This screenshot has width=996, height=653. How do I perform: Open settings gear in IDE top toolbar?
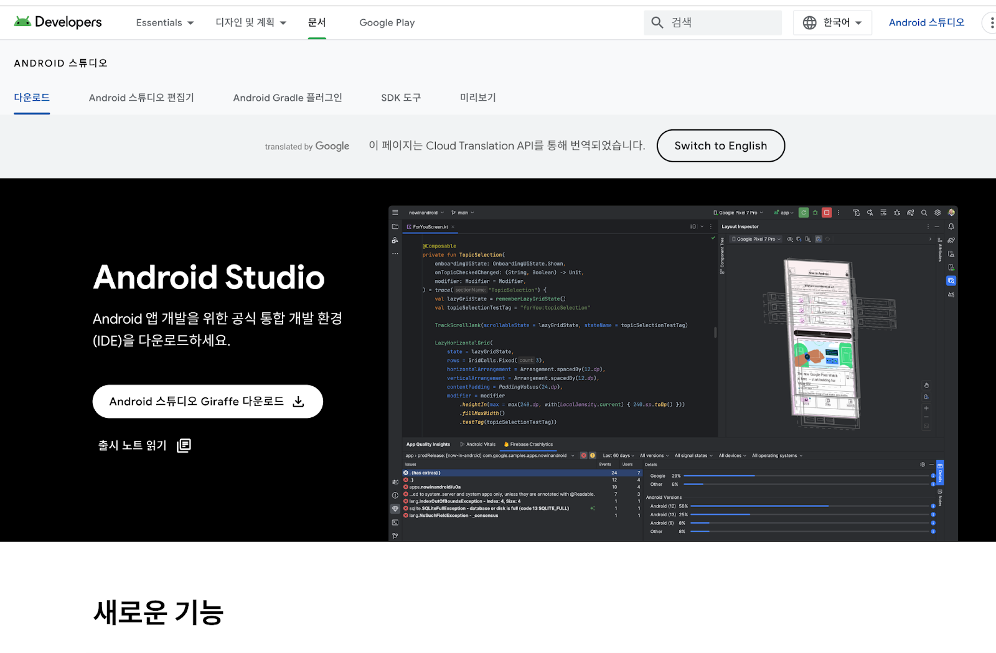click(937, 213)
